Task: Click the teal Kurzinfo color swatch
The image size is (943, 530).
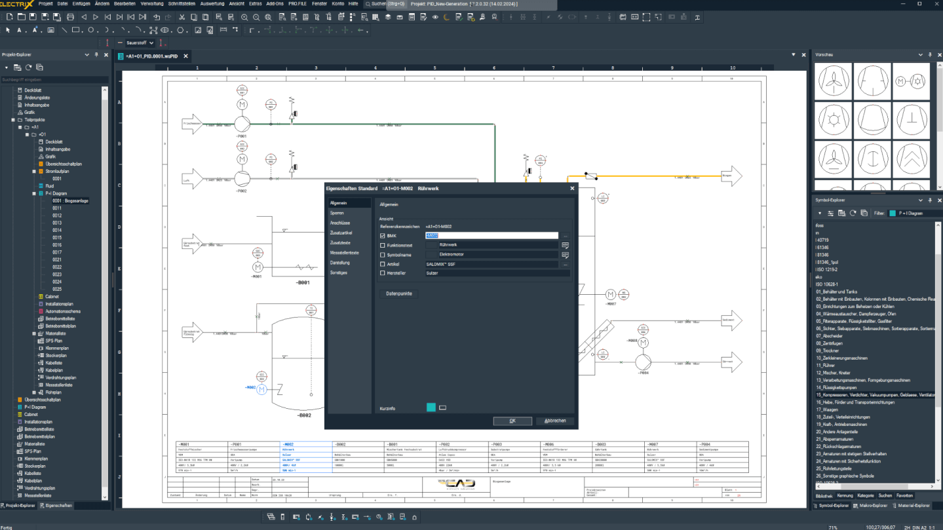Action: pos(431,407)
